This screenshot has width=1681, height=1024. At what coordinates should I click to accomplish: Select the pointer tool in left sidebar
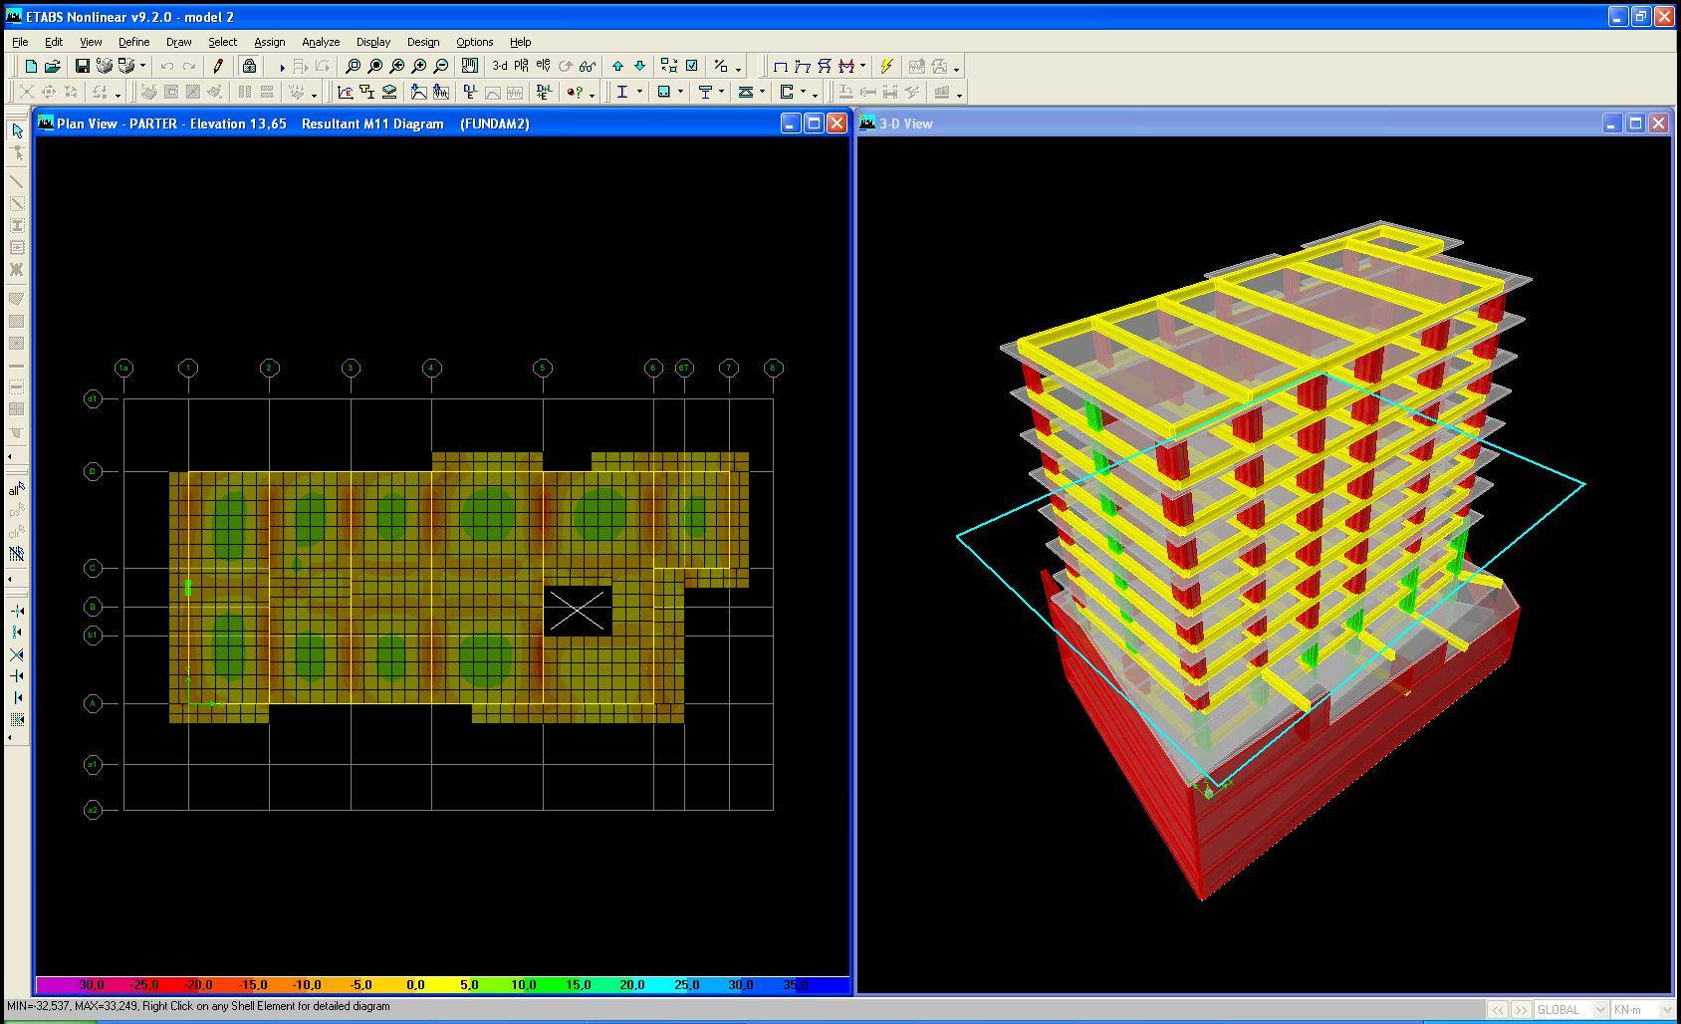pos(17,130)
